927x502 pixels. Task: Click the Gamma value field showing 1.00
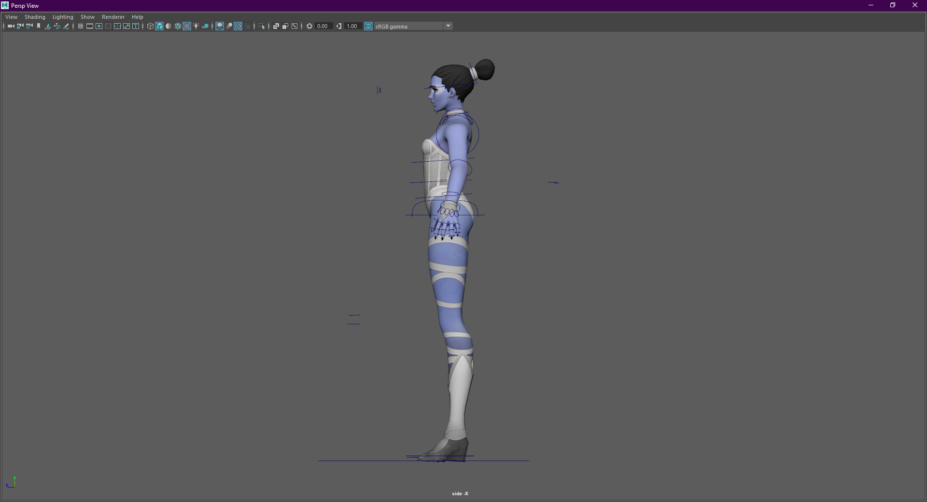(x=352, y=26)
